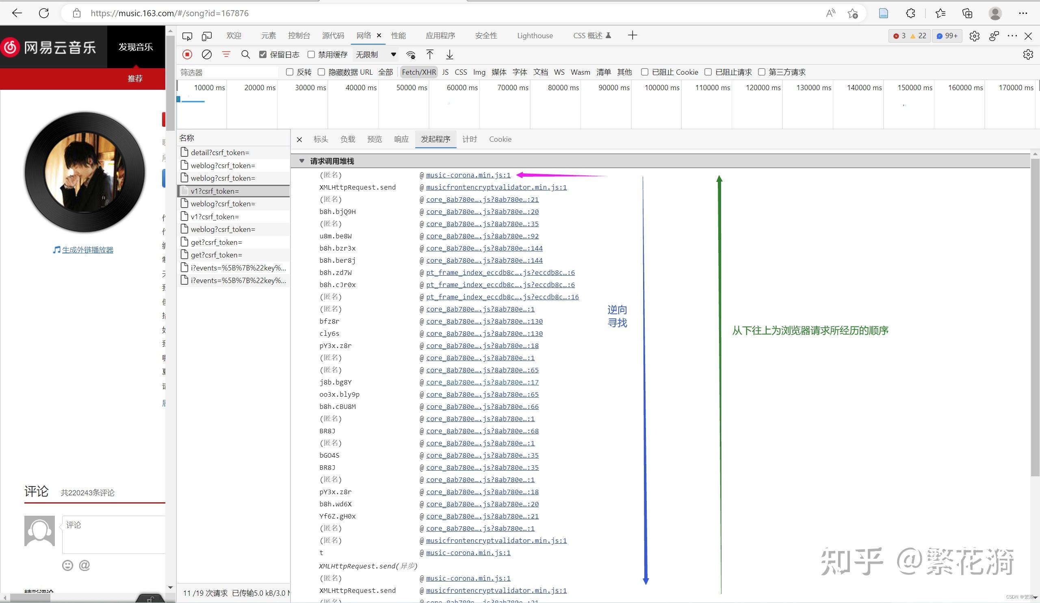Open the 响应 tab in request details
1040x603 pixels.
pos(401,139)
